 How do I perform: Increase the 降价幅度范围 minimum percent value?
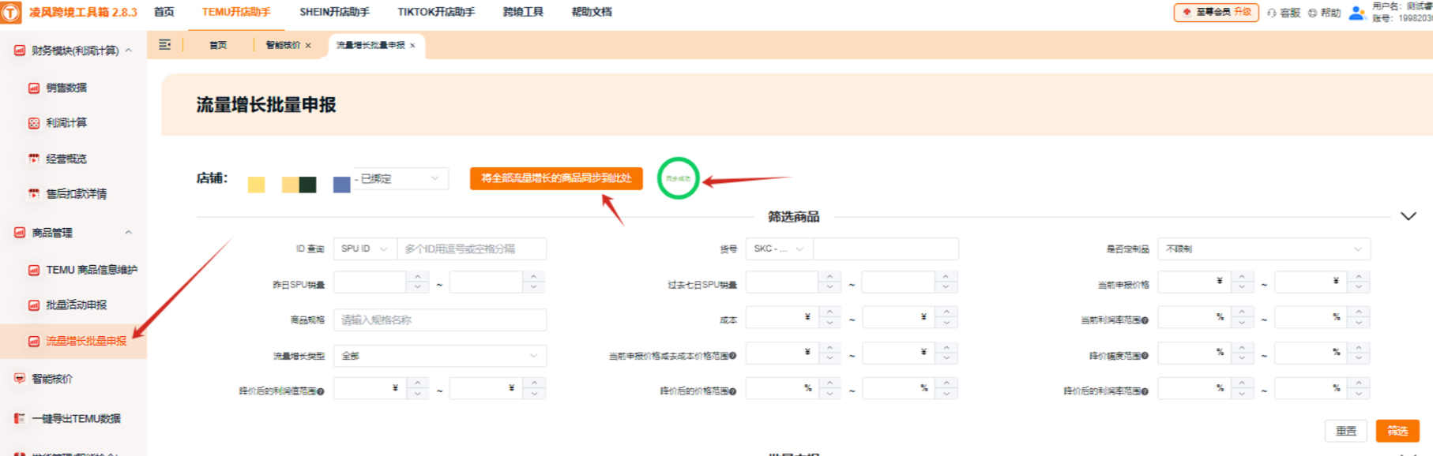(x=1242, y=348)
